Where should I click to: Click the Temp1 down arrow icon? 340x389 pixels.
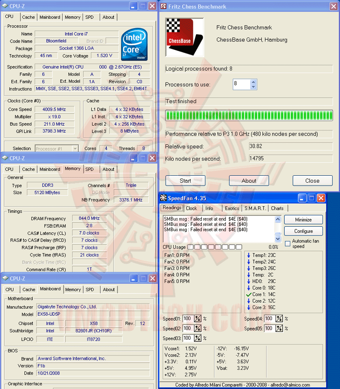pyautogui.click(x=249, y=255)
